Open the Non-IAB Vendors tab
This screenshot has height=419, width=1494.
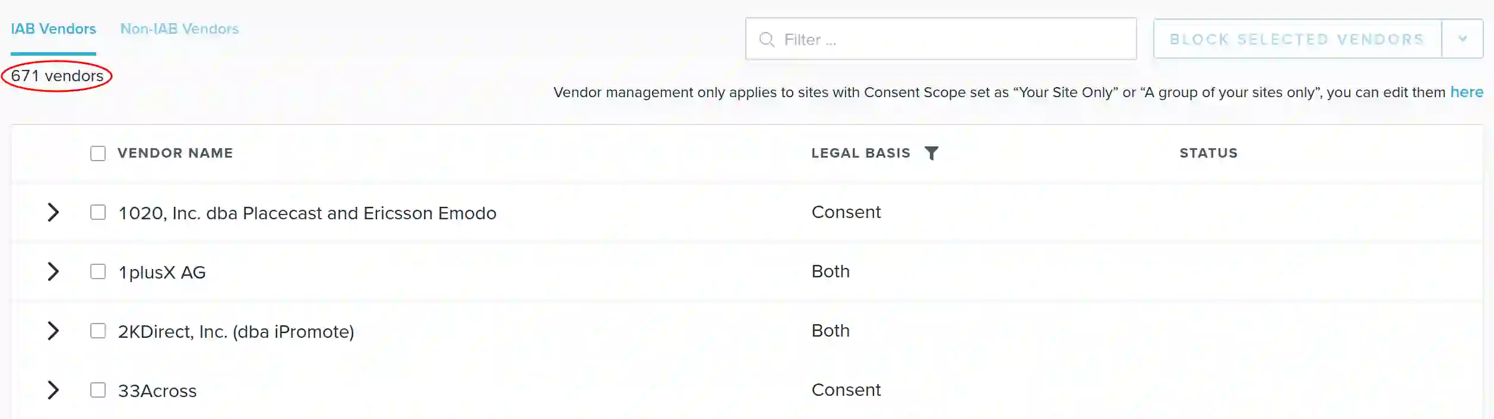179,29
